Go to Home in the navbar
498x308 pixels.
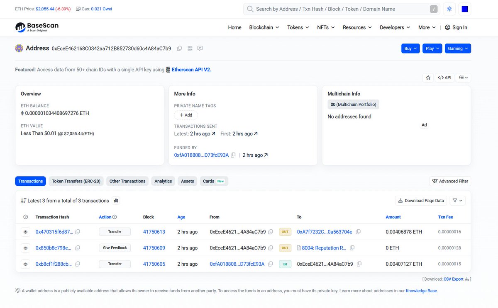[x=234, y=27]
